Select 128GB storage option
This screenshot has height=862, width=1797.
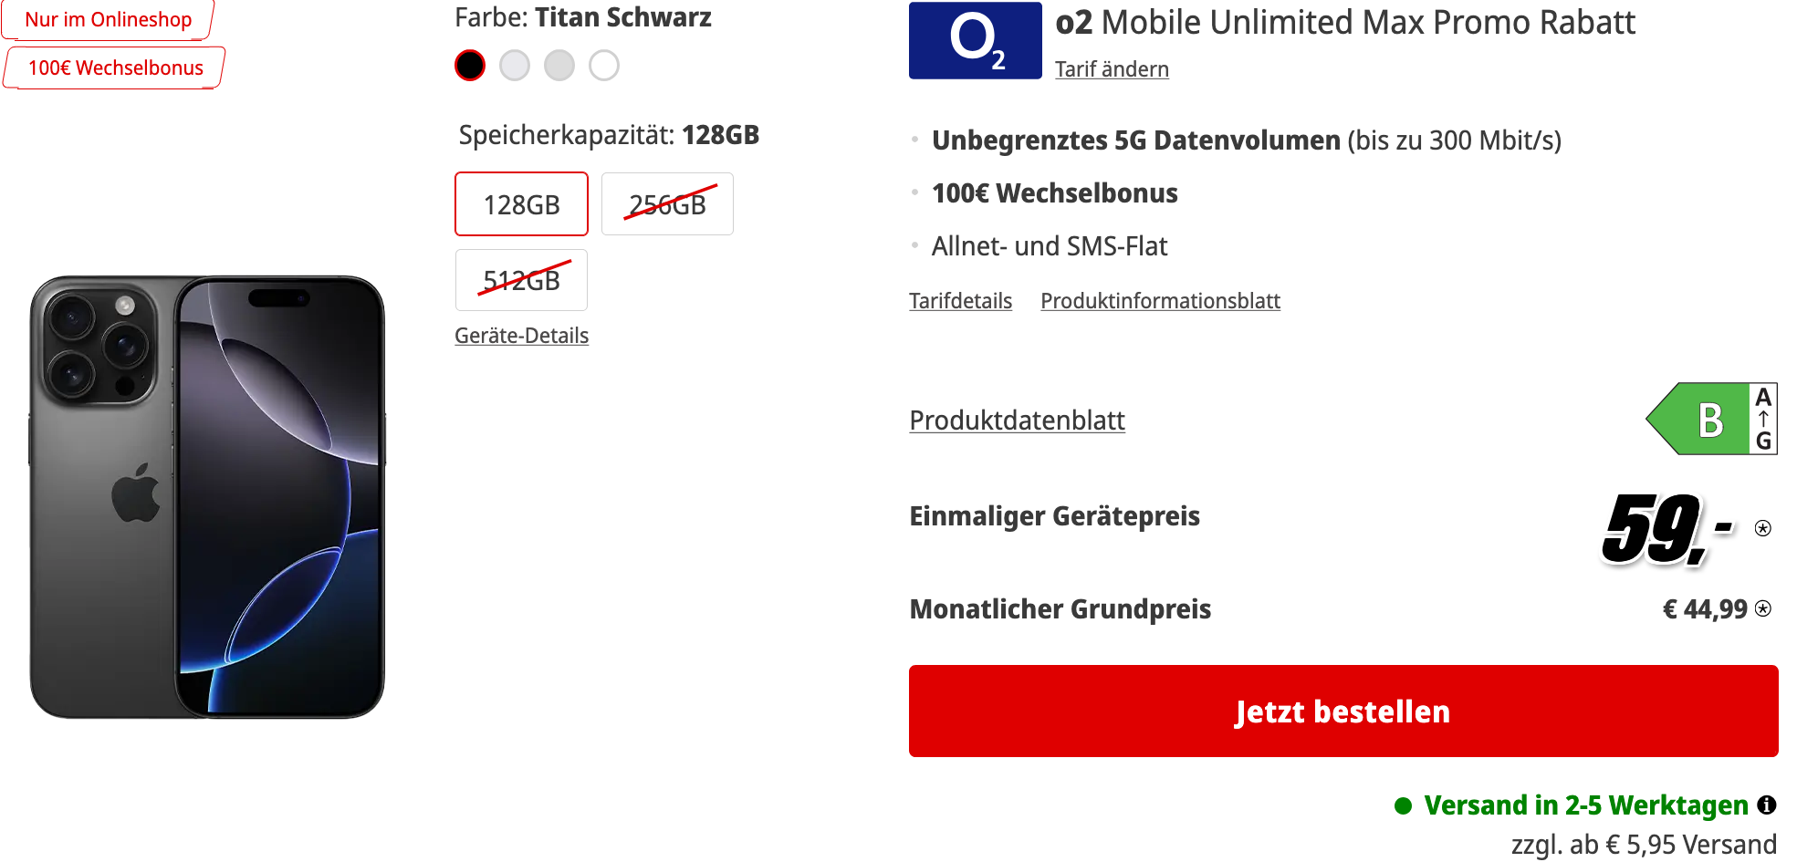[x=521, y=203]
